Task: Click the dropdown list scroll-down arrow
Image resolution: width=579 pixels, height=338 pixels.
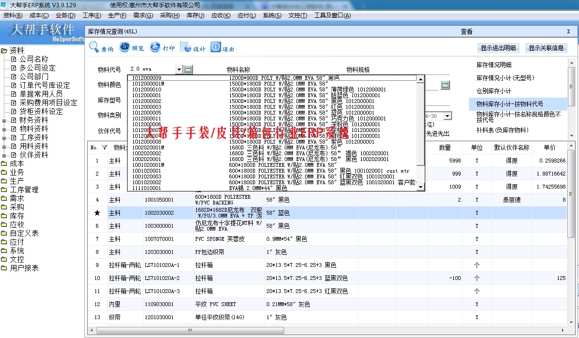Action: (420, 187)
